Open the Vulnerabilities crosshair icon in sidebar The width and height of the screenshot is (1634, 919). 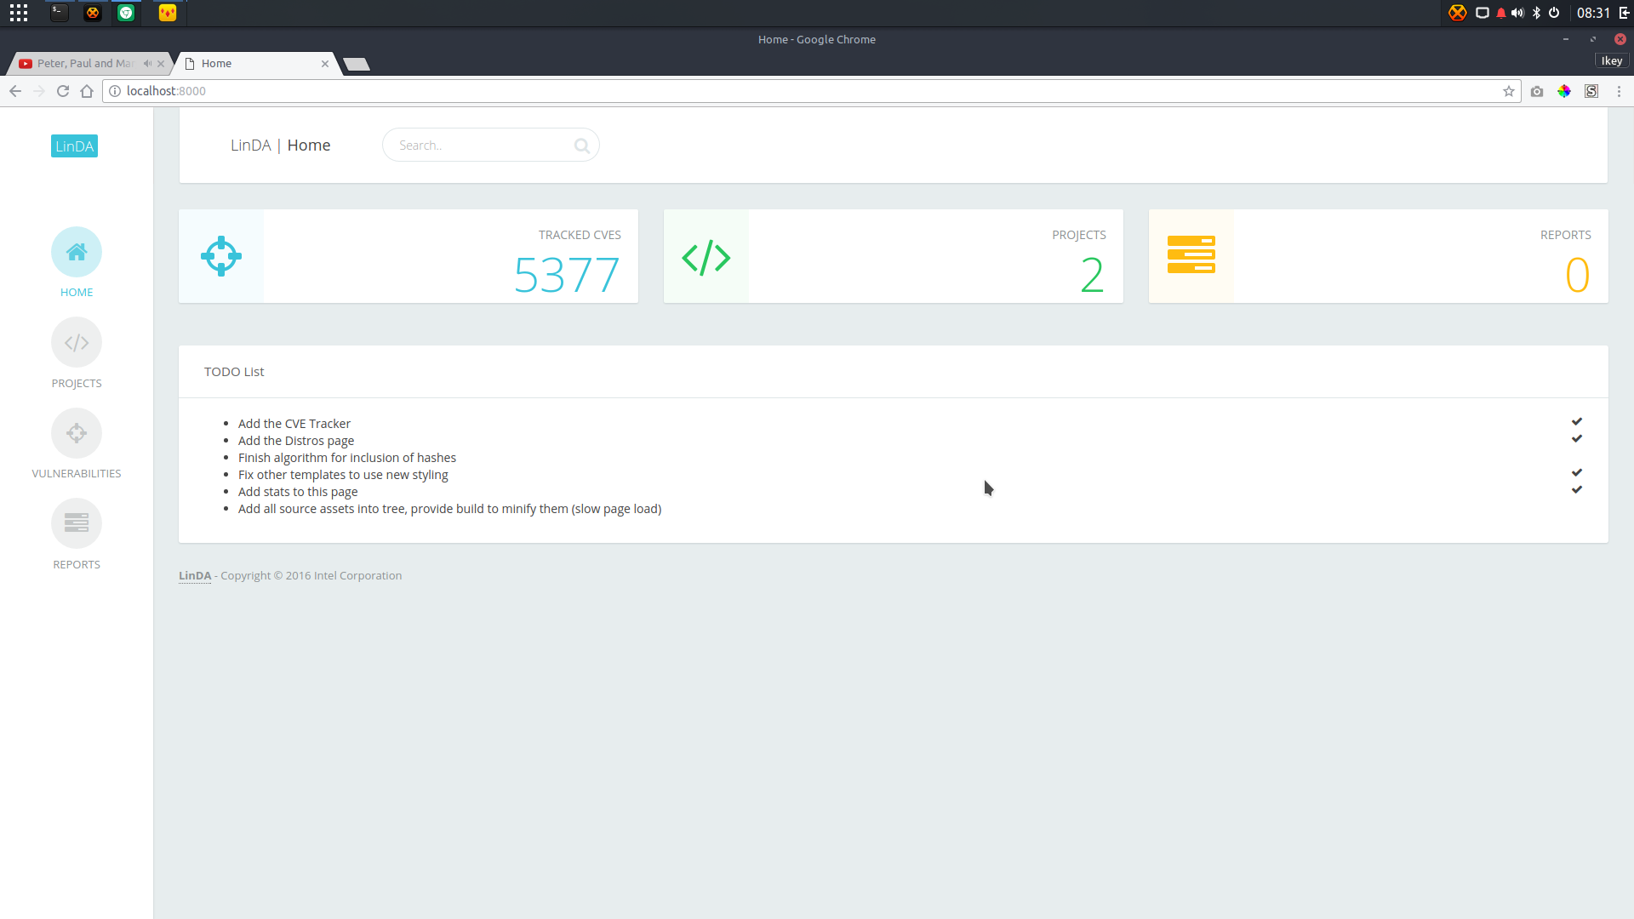tap(77, 433)
